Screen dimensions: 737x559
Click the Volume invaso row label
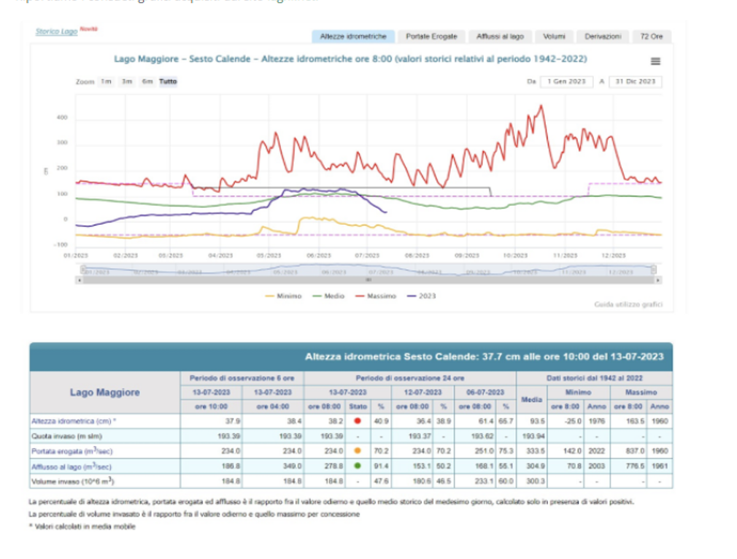[x=73, y=482]
